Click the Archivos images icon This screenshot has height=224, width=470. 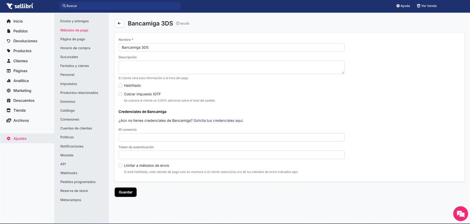(x=9, y=121)
